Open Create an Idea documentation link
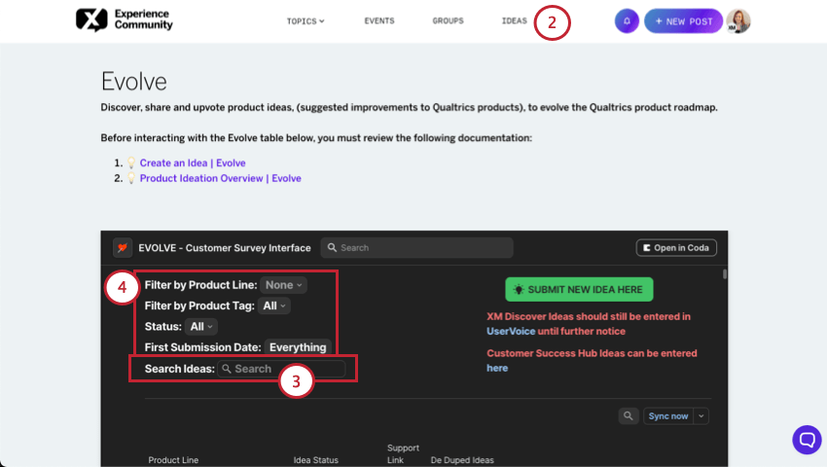This screenshot has height=467, width=827. [193, 162]
